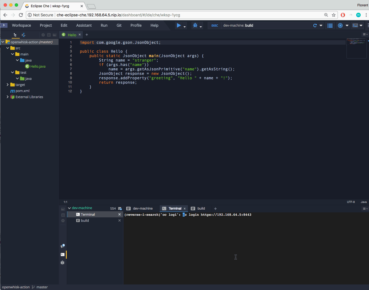Open the SSH terminal icon next to dev-machine
Viewport: 369px width, 290px height.
tap(120, 208)
